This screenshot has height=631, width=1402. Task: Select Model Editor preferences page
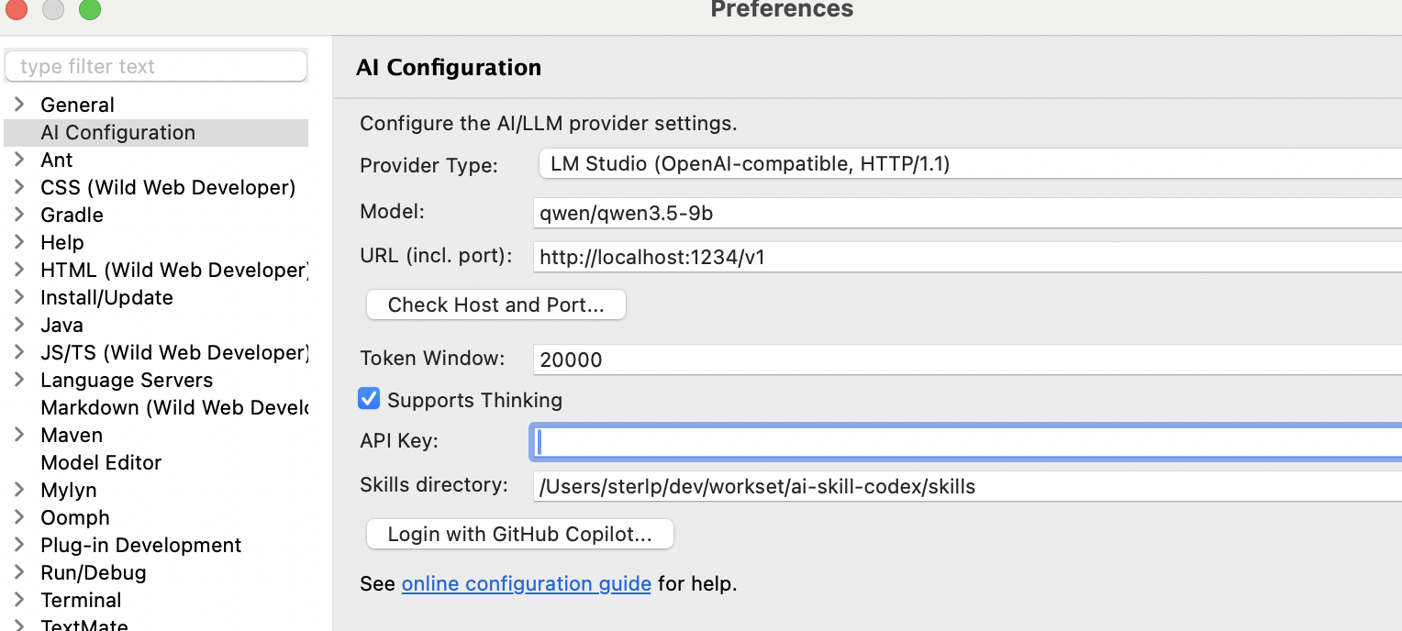click(x=101, y=462)
